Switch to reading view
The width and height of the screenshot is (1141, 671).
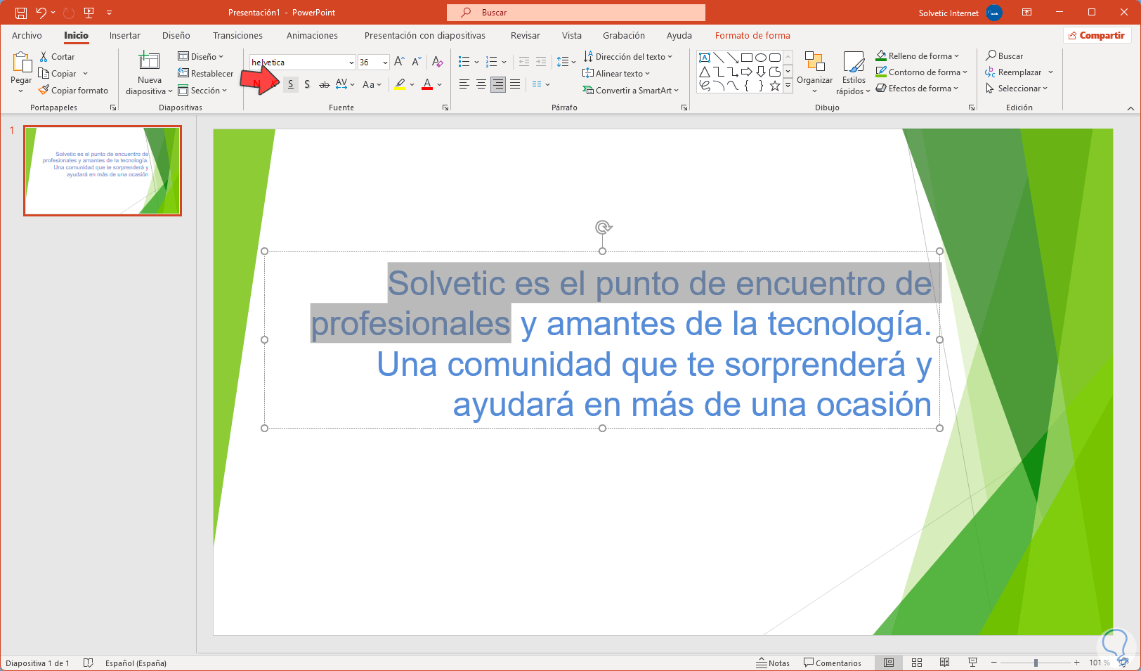point(945,663)
